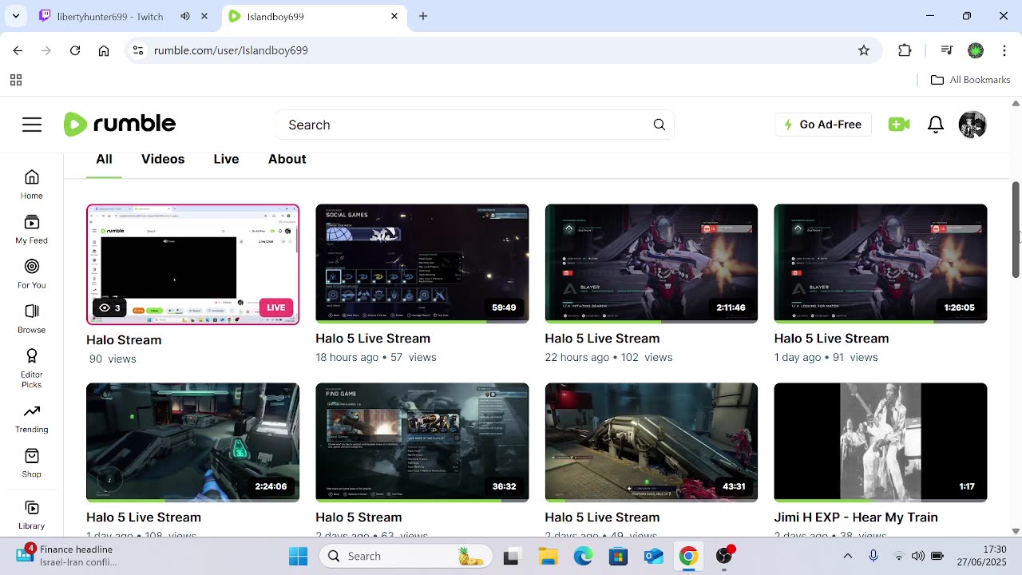
Task: View site information icon in address bar
Action: (x=138, y=50)
